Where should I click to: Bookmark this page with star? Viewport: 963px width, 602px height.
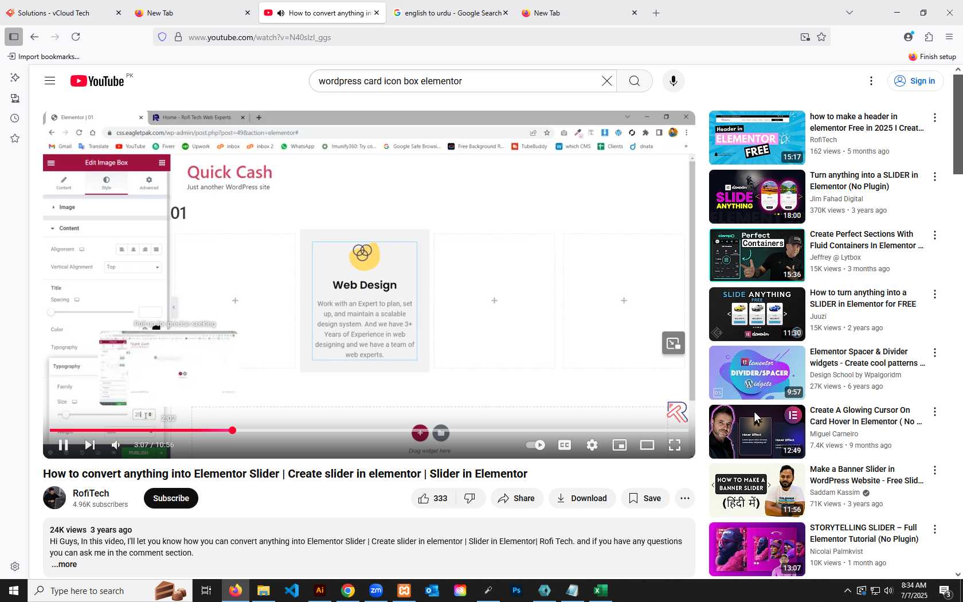click(821, 37)
